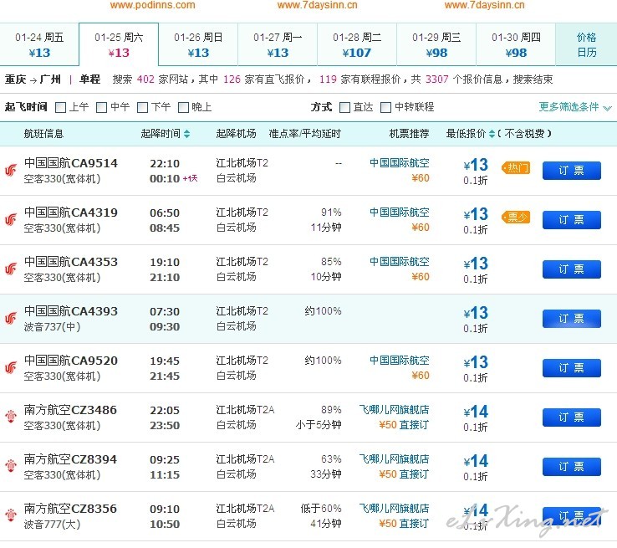Click the 准点率/平均延时 column header
Image resolution: width=617 pixels, height=548 pixels.
point(305,134)
